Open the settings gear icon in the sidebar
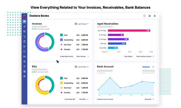The height and width of the screenshot is (108, 181). [24, 76]
